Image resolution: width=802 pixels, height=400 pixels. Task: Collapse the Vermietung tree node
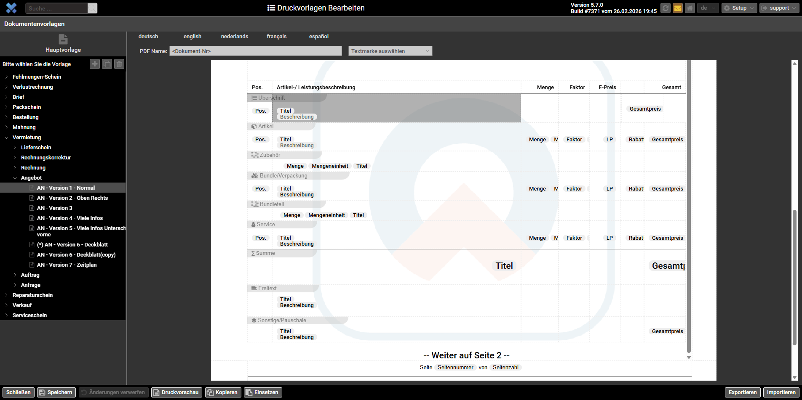[7, 138]
